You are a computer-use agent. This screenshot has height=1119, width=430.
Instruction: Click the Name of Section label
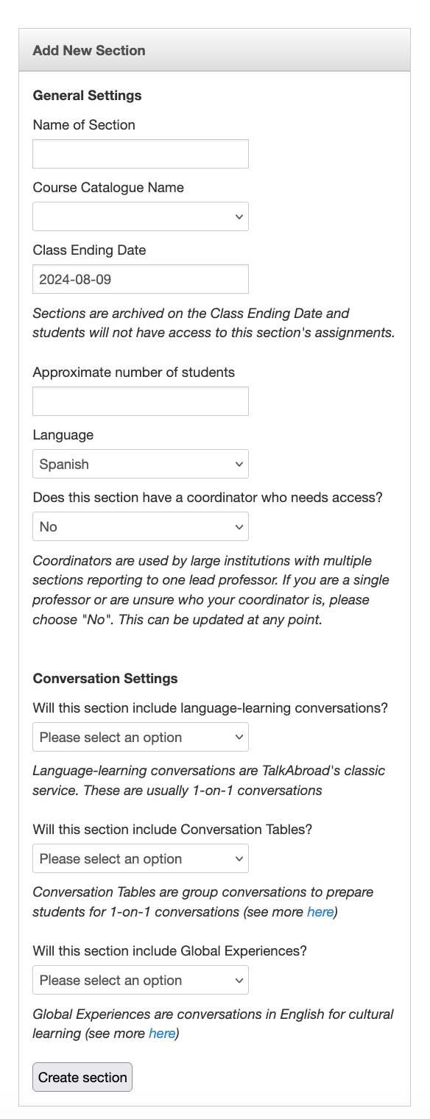pos(84,125)
